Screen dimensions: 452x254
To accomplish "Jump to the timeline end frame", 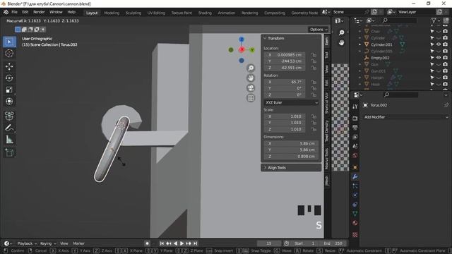I will click(196, 243).
